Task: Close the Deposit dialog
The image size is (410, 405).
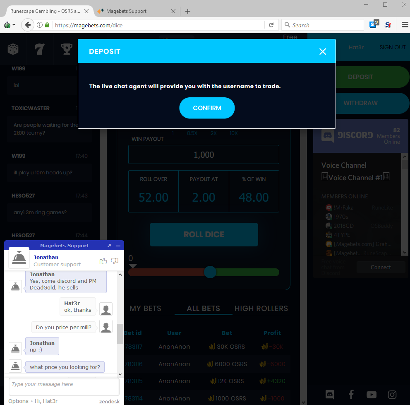Action: click(323, 51)
